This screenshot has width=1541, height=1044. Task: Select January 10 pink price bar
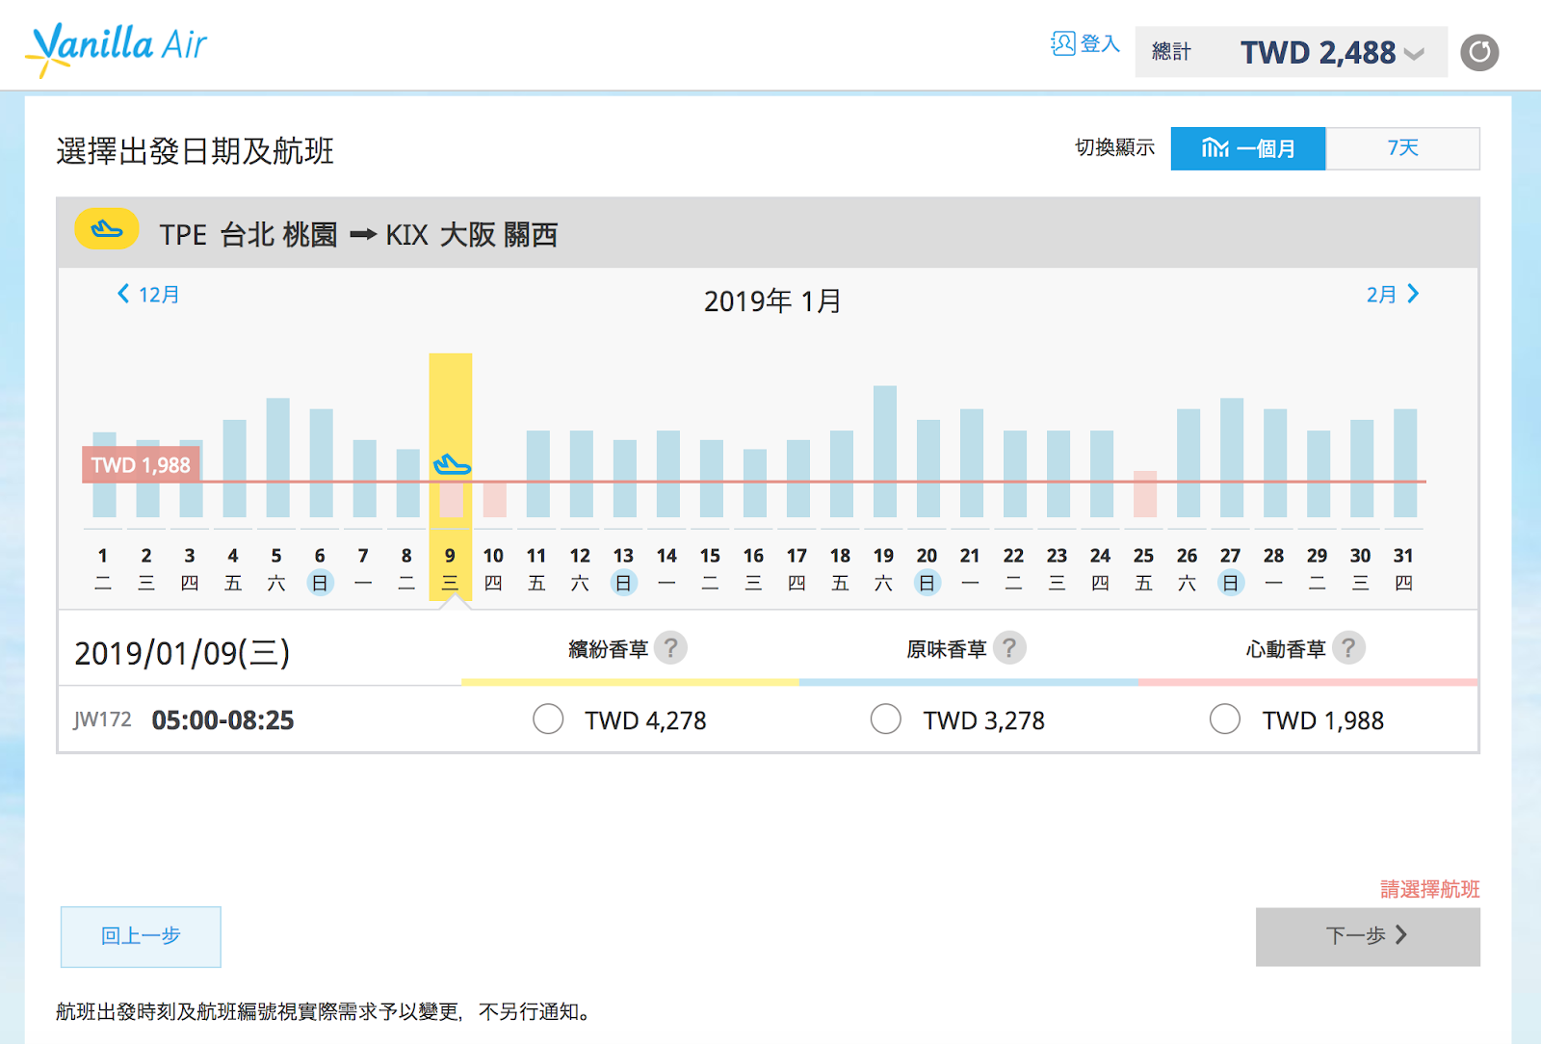pyautogui.click(x=494, y=499)
